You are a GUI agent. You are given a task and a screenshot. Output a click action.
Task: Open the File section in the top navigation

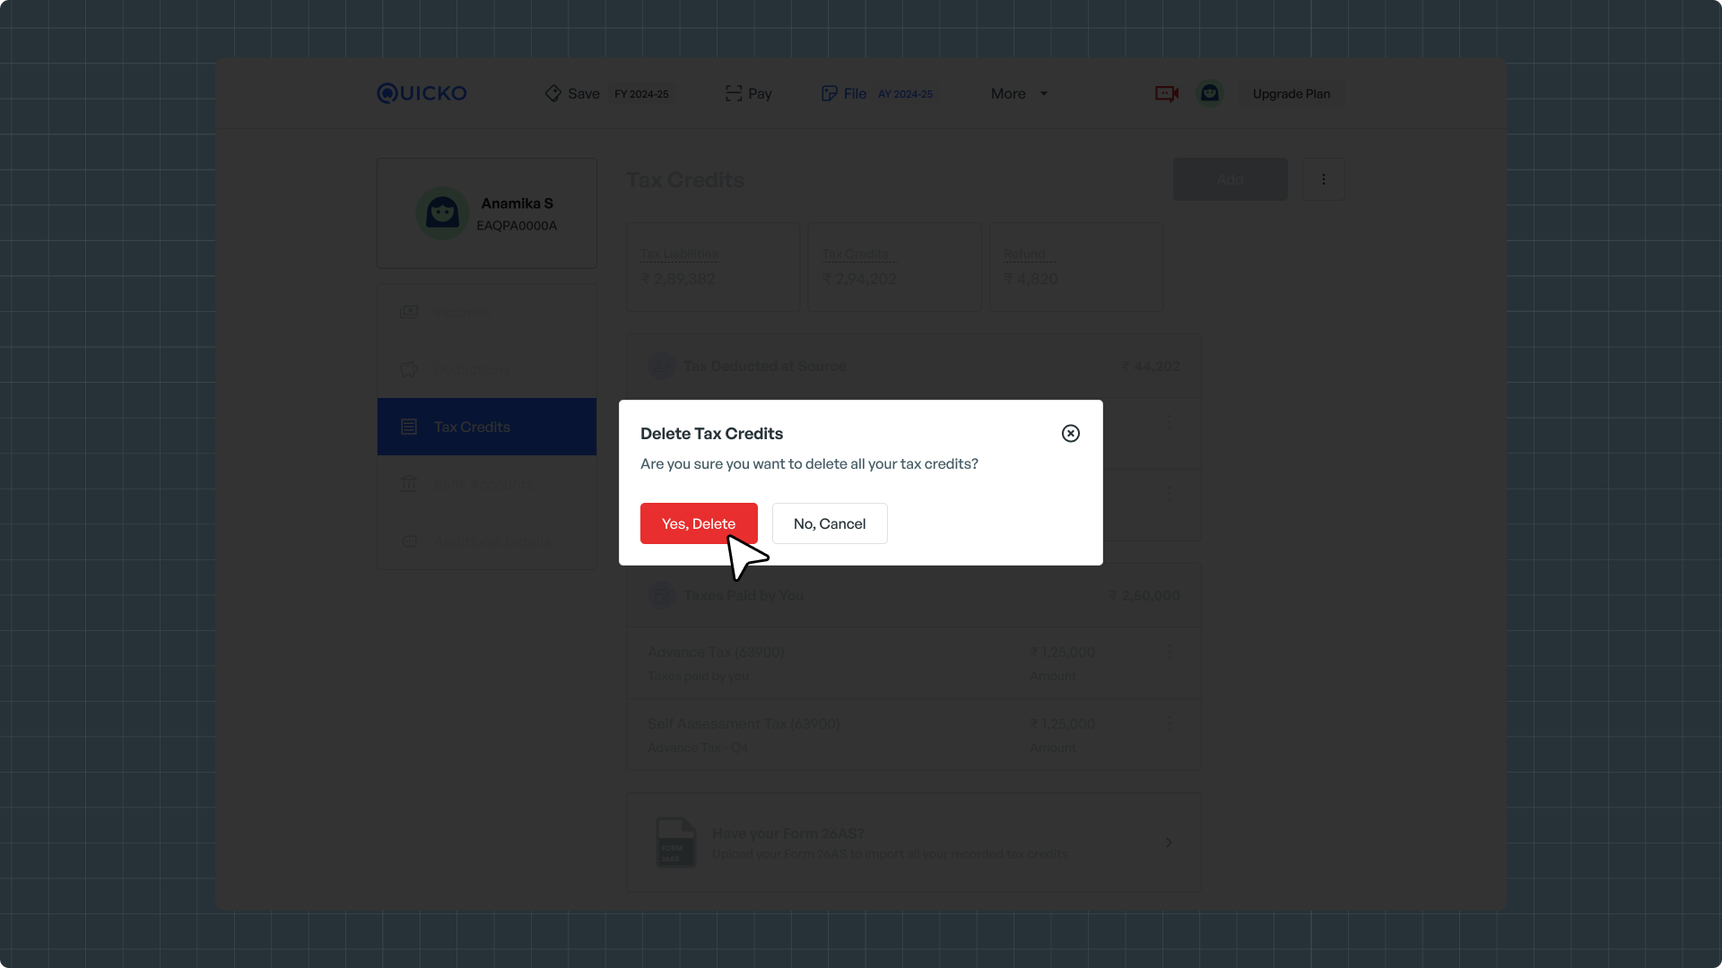point(844,93)
